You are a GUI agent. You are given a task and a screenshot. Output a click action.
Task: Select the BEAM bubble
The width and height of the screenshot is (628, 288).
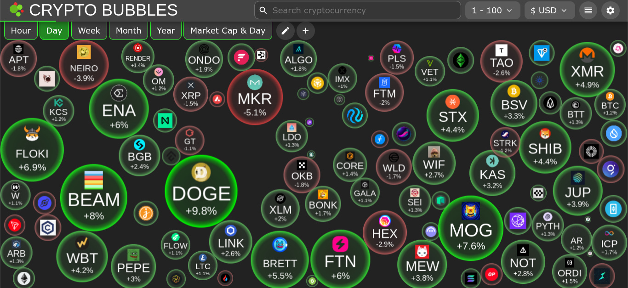94,198
